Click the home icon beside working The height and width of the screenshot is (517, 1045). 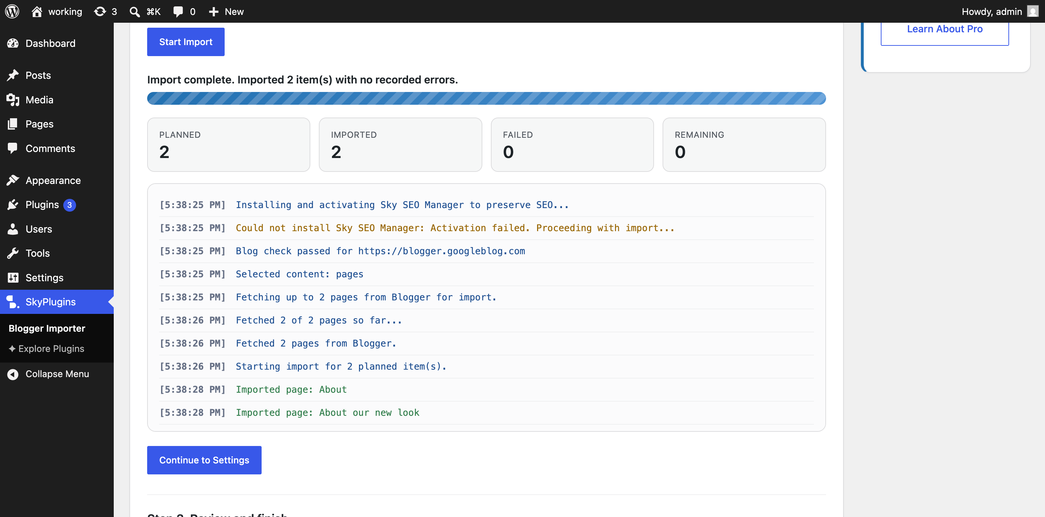(x=37, y=11)
